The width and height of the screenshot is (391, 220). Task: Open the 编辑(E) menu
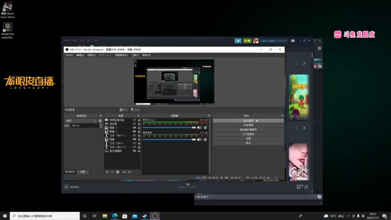pos(80,55)
